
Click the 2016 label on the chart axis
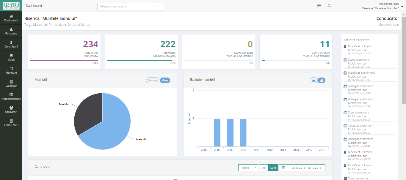point(322,150)
